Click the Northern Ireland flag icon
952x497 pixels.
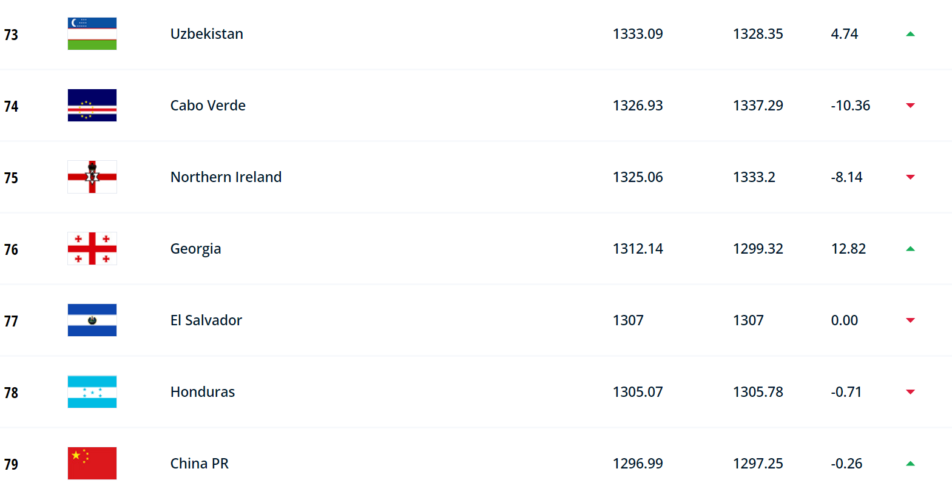(x=92, y=177)
